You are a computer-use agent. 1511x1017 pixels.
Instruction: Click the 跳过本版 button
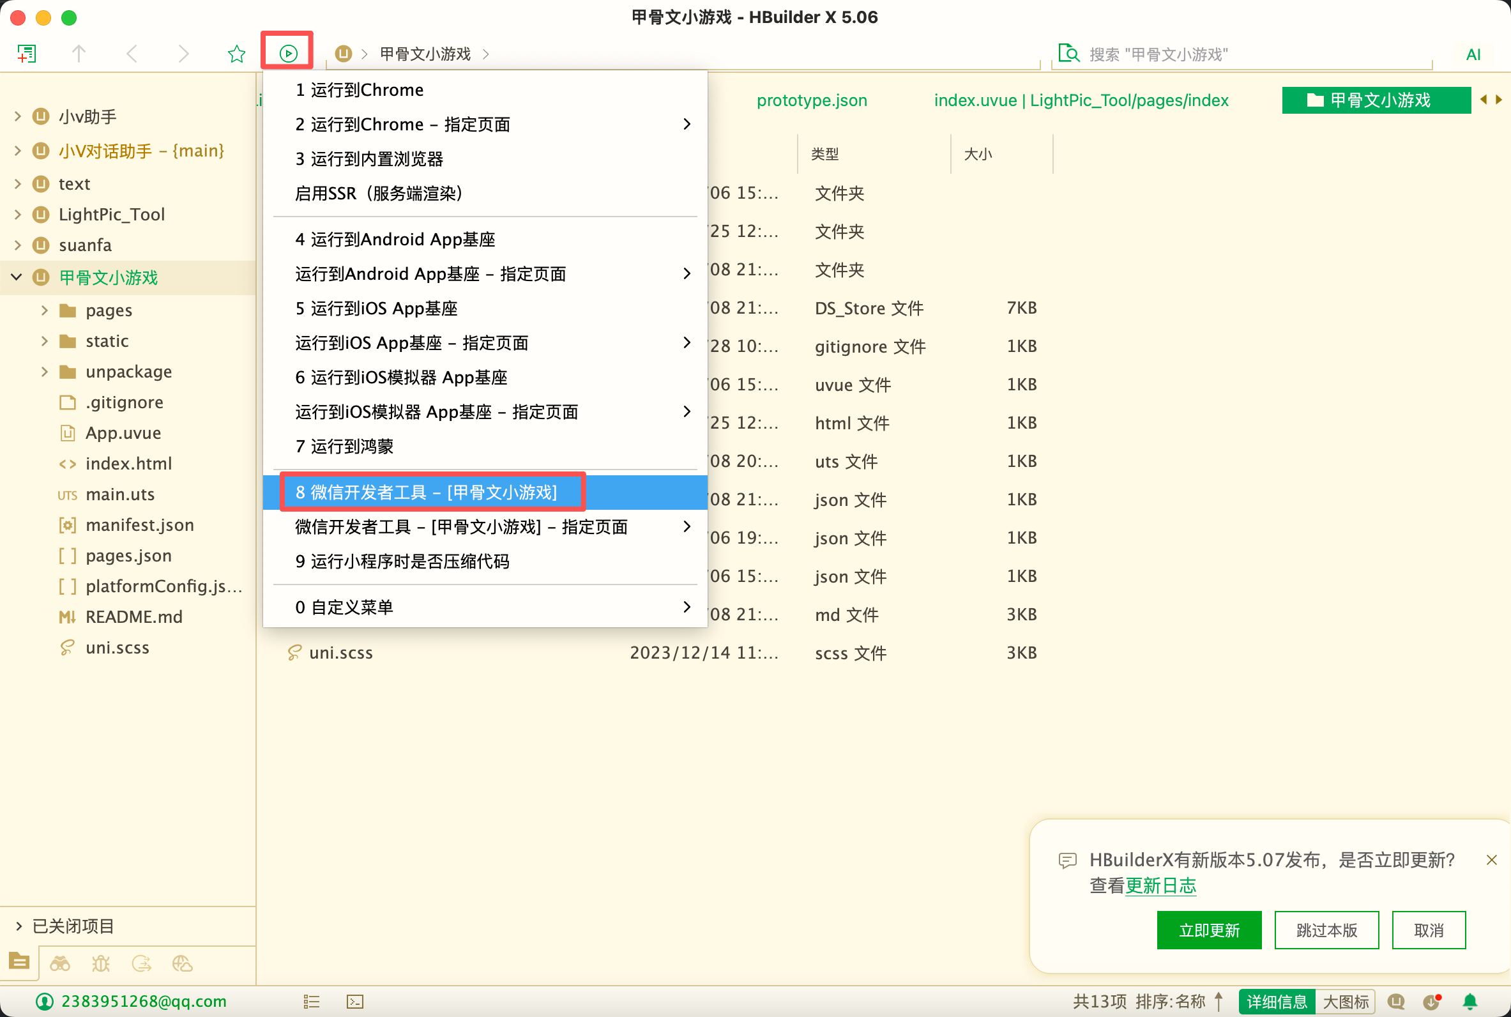point(1326,929)
